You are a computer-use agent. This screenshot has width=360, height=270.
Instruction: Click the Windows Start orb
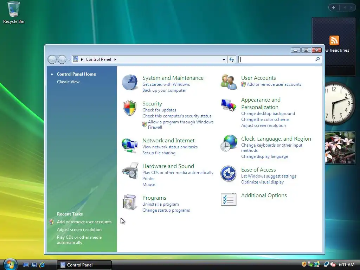tap(10, 264)
